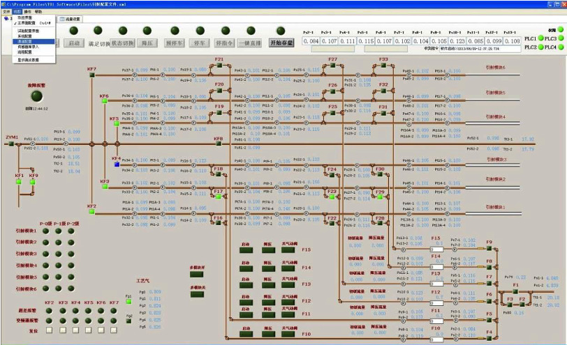Check the 复位 box under KF7
Screen dimensions: 567x345
[x=115, y=329]
